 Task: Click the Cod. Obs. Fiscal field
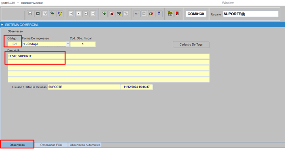(83, 44)
